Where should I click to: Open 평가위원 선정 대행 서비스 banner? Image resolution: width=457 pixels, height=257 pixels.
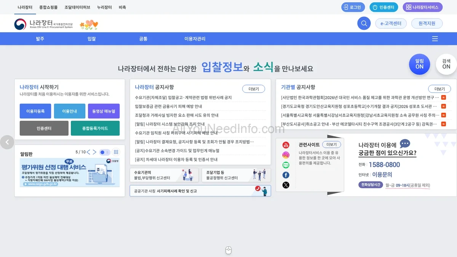click(70, 172)
